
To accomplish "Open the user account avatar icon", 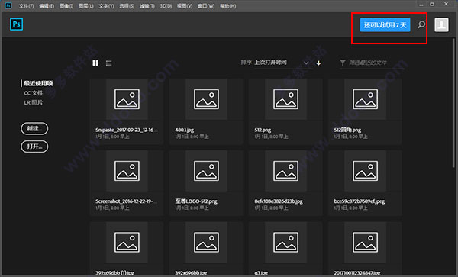I will pos(441,25).
